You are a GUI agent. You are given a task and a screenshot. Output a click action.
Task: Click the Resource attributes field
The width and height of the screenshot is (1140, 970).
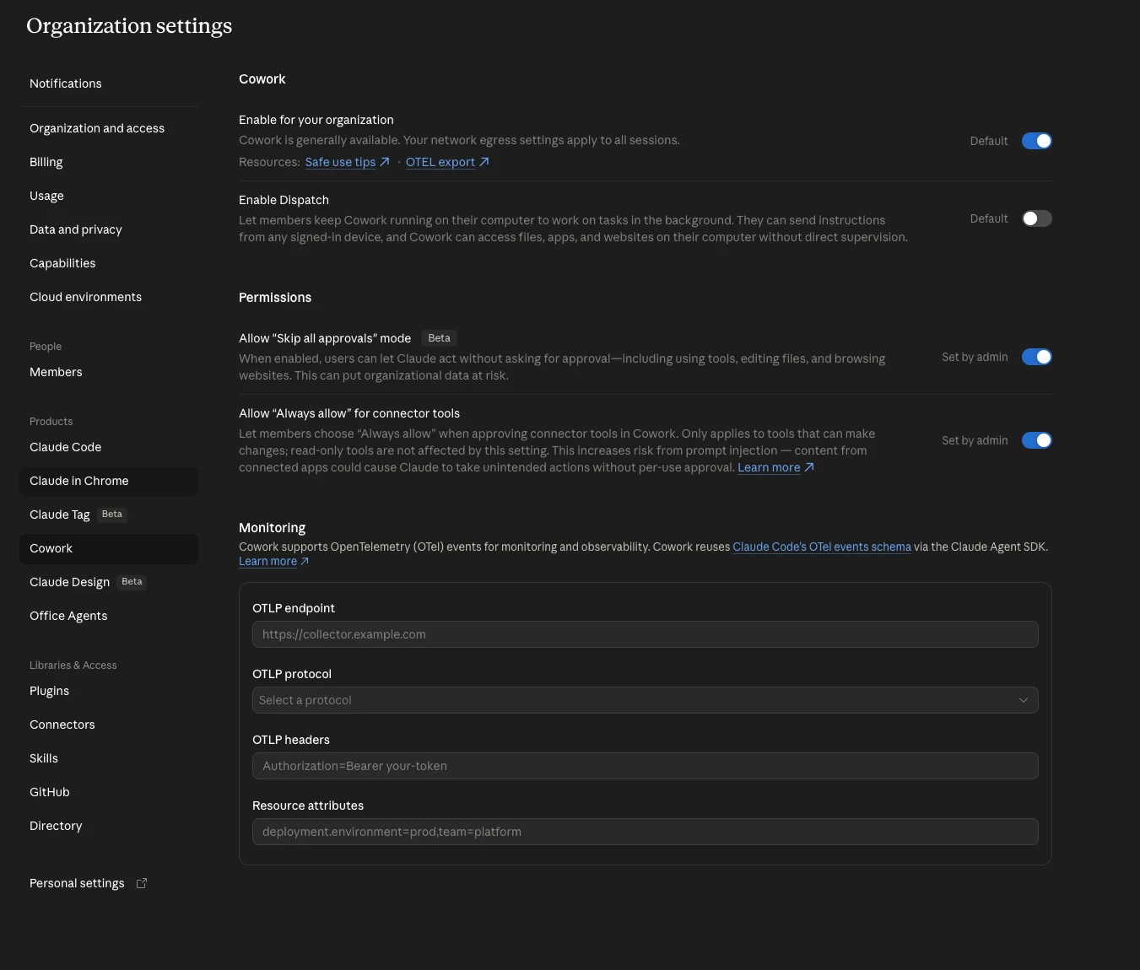(x=645, y=832)
